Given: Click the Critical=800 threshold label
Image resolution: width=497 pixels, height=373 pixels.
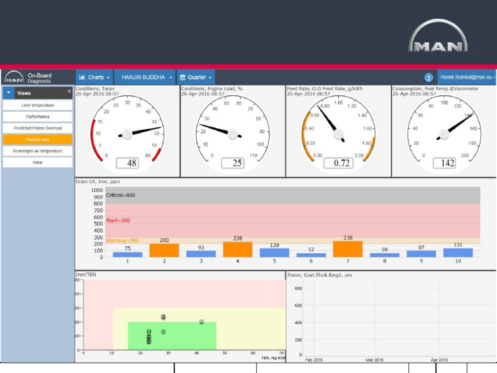Looking at the screenshot, I should (121, 195).
